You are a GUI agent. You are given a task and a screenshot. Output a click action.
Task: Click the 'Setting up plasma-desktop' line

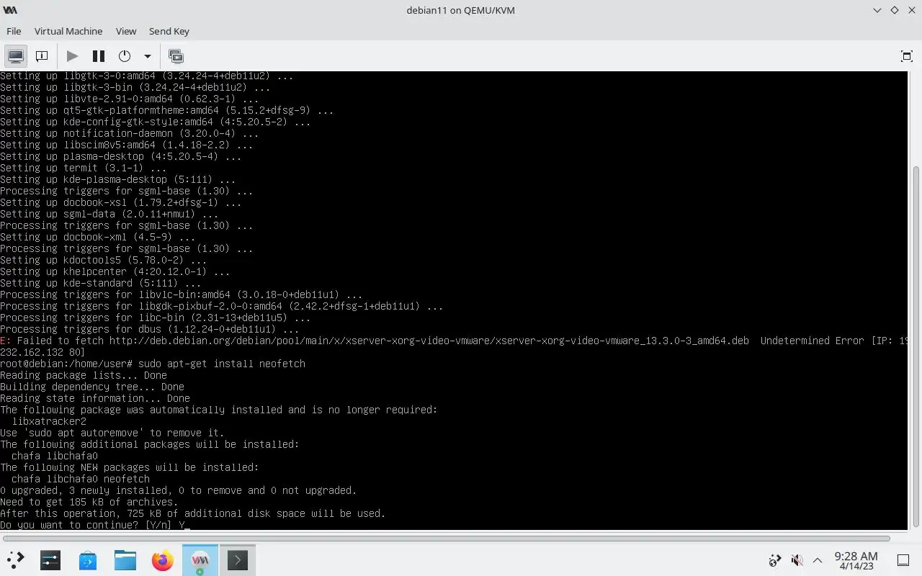(121, 156)
